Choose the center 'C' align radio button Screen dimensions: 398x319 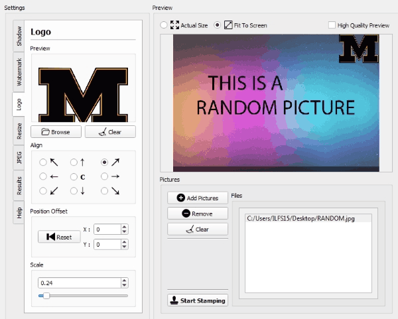pyautogui.click(x=74, y=176)
